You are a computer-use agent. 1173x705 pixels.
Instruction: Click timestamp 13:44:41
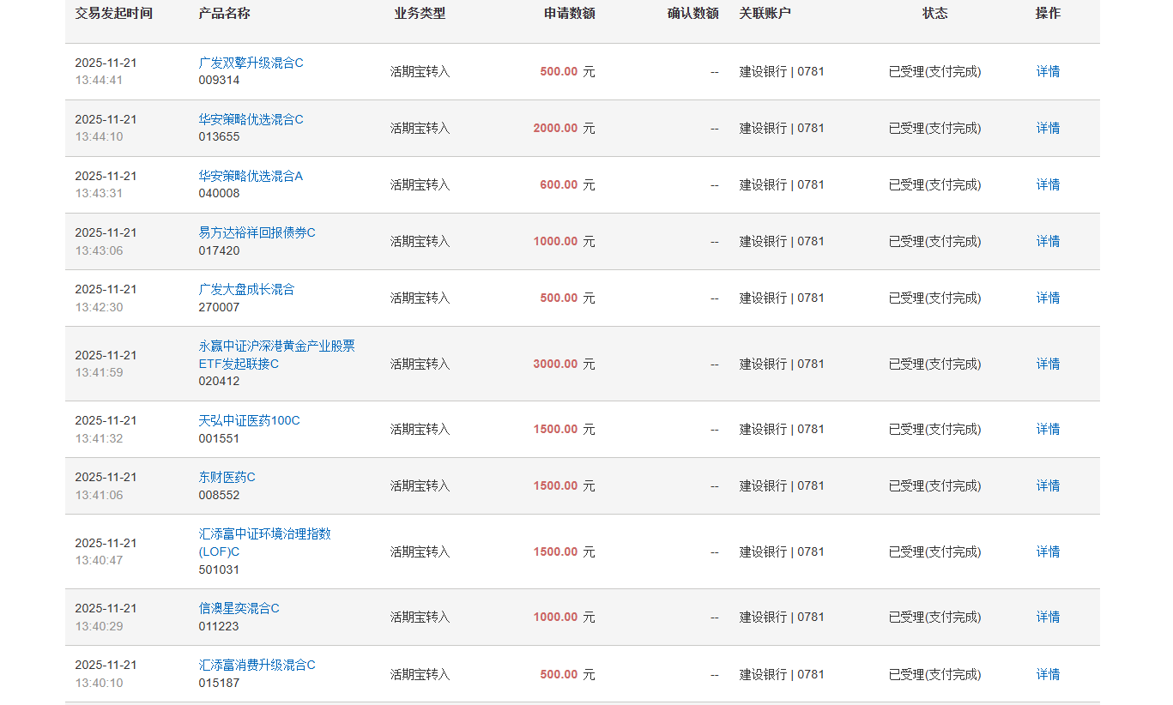coord(99,80)
